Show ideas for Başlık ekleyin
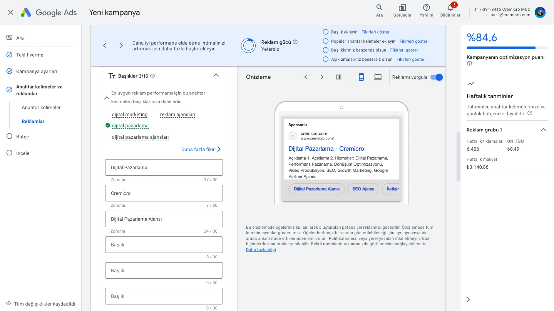Image resolution: width=554 pixels, height=311 pixels. [x=375, y=32]
